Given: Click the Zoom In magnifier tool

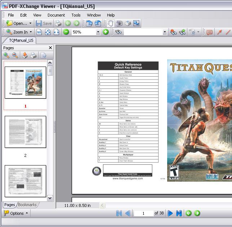Looking at the screenshot, I should [9, 32].
